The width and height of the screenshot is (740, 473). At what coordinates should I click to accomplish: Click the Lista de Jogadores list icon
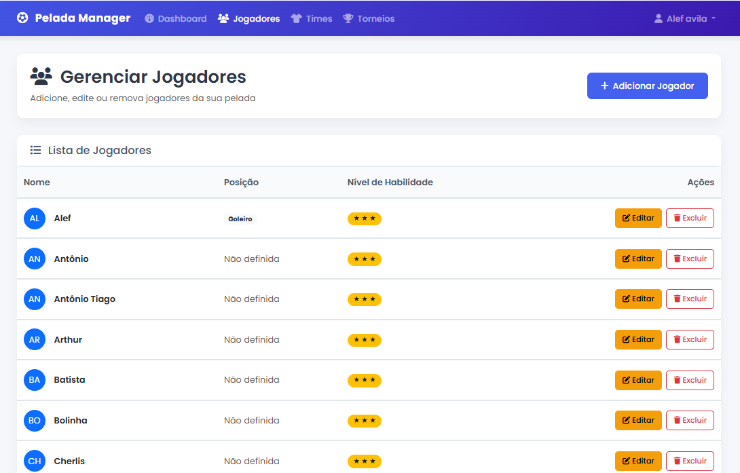click(36, 150)
